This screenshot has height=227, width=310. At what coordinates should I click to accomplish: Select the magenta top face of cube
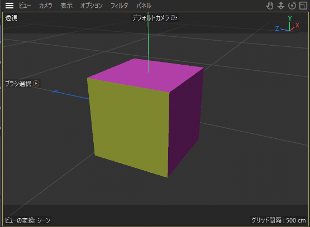point(146,76)
